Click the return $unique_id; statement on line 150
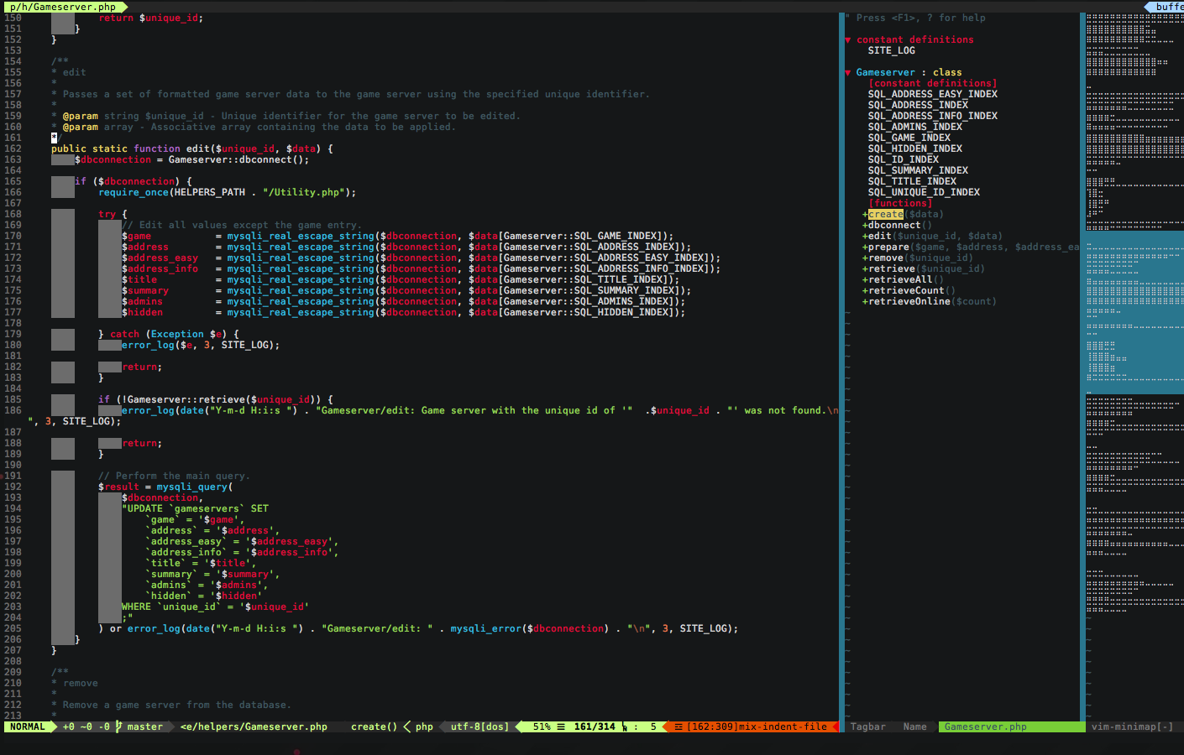The height and width of the screenshot is (755, 1184). 151,18
